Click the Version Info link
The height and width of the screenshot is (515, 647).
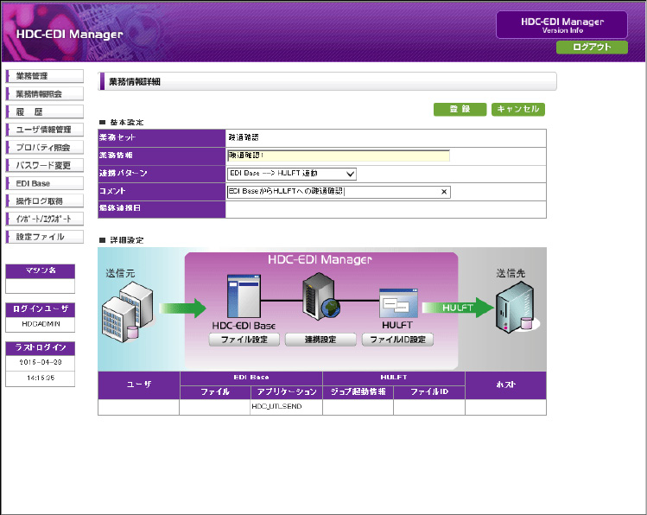pyautogui.click(x=562, y=30)
